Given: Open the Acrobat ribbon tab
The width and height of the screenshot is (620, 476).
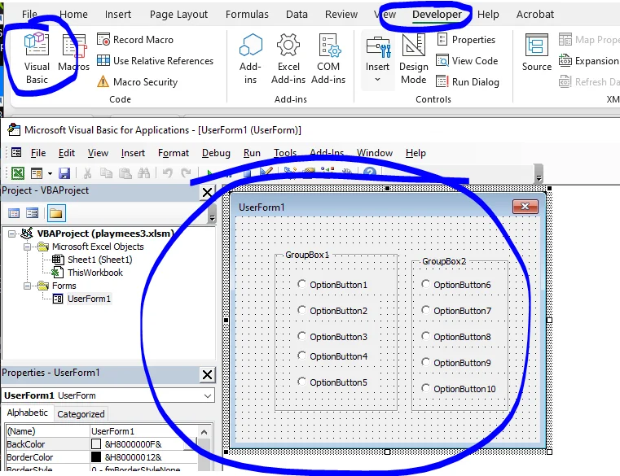Looking at the screenshot, I should point(535,14).
